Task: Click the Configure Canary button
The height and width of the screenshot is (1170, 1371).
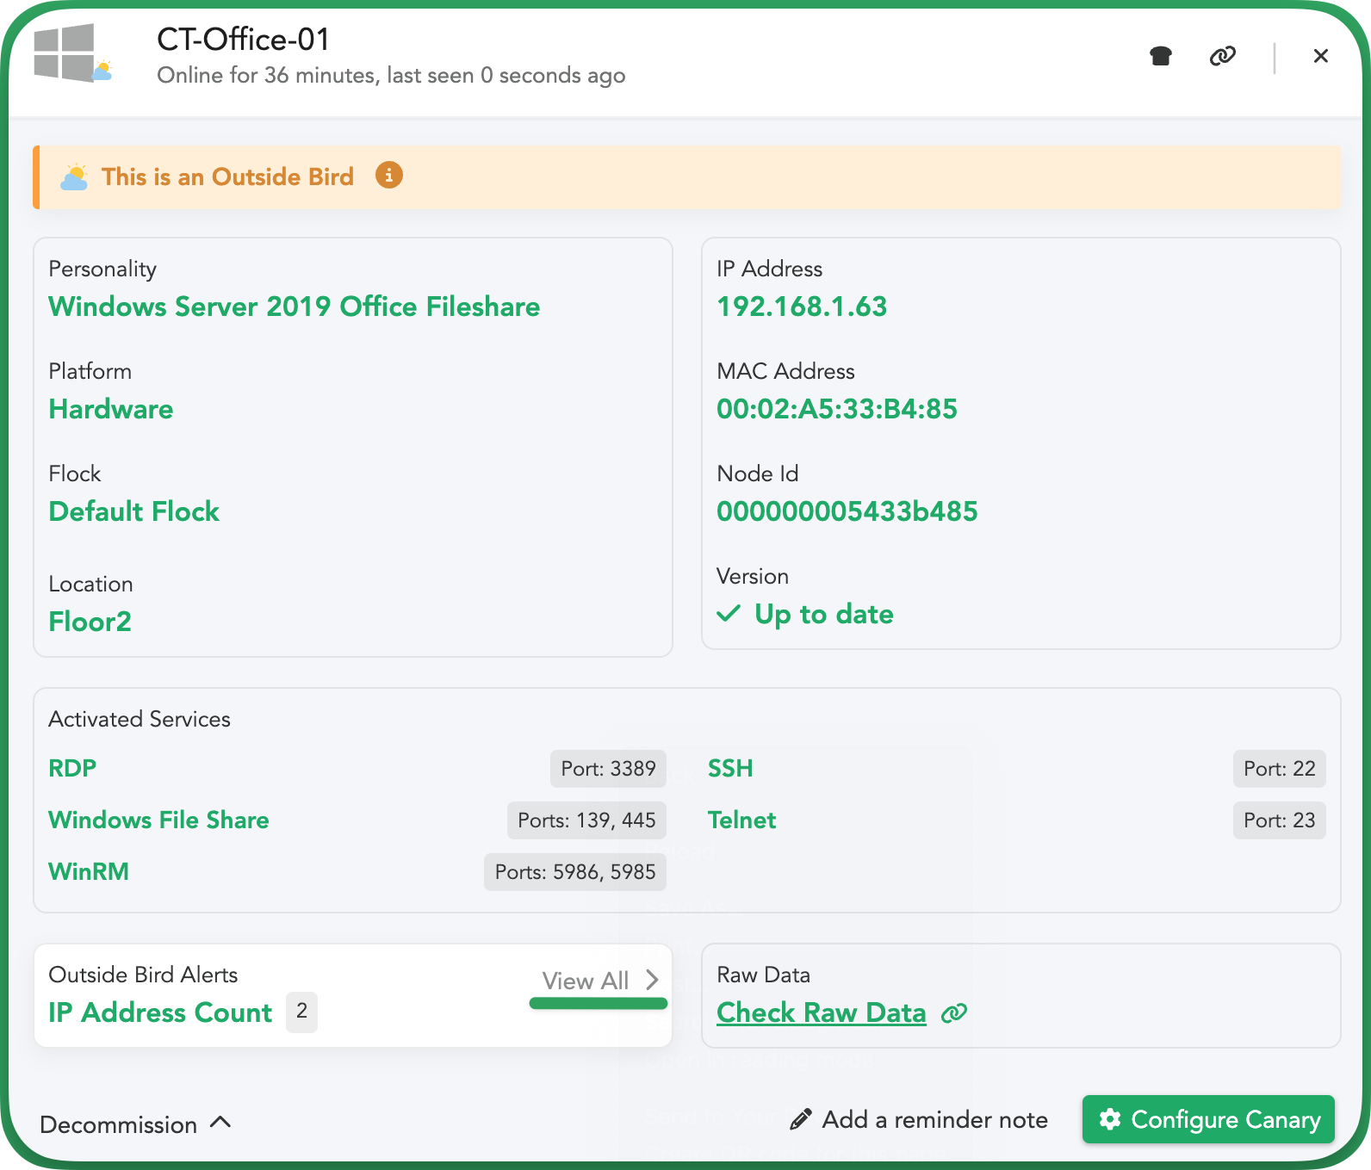Action: click(x=1208, y=1119)
